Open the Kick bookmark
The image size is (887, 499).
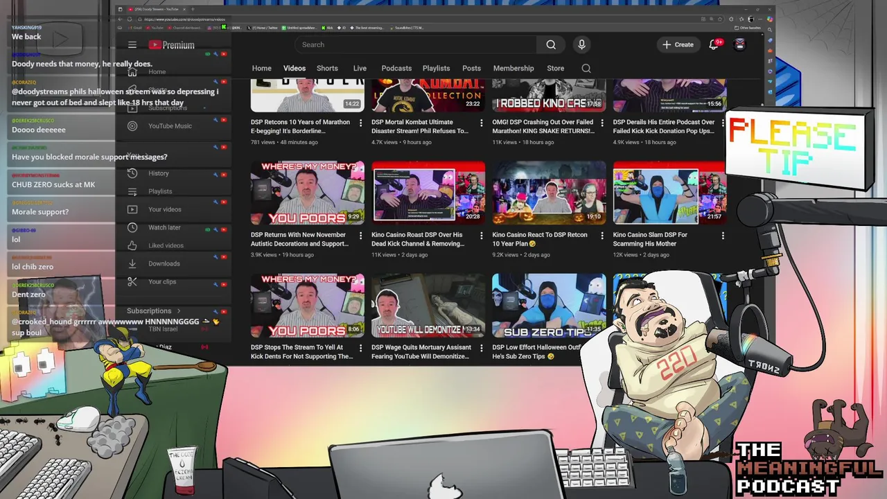point(328,28)
